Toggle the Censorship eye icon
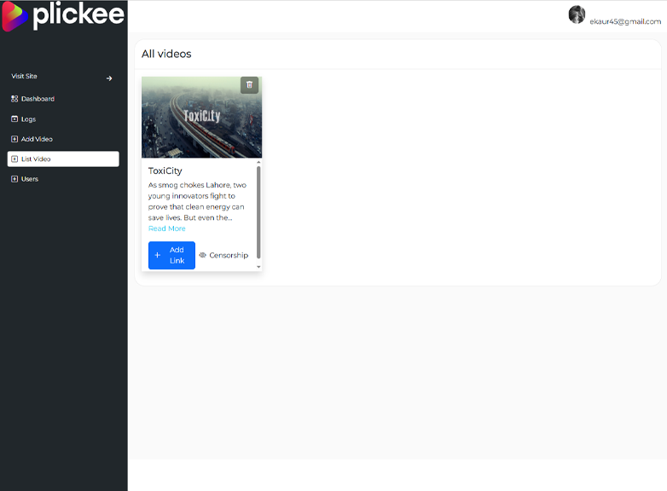 click(x=203, y=255)
